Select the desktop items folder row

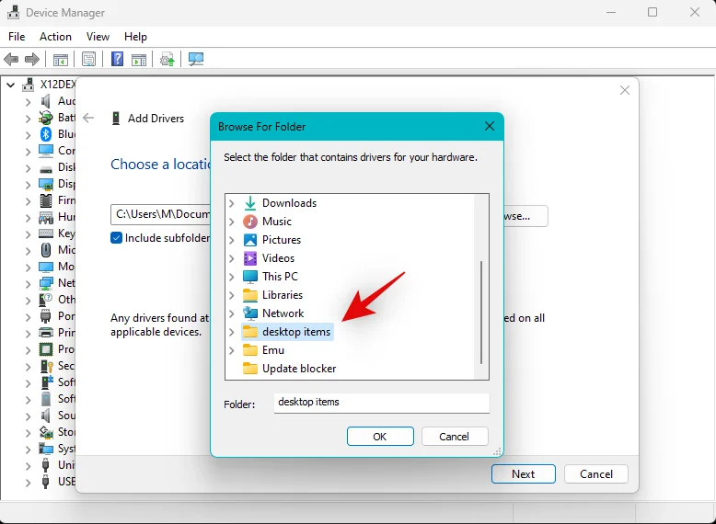288,332
